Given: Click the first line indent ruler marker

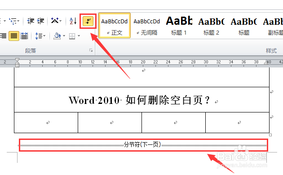Looking at the screenshot, I should (17, 60).
